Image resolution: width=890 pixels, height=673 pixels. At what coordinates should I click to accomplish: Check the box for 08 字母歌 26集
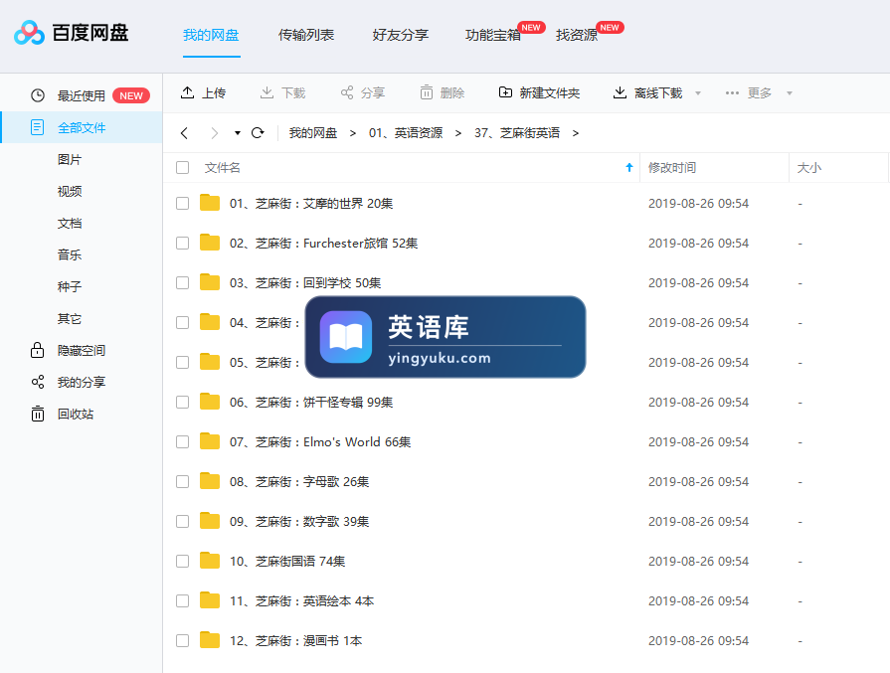(x=182, y=481)
